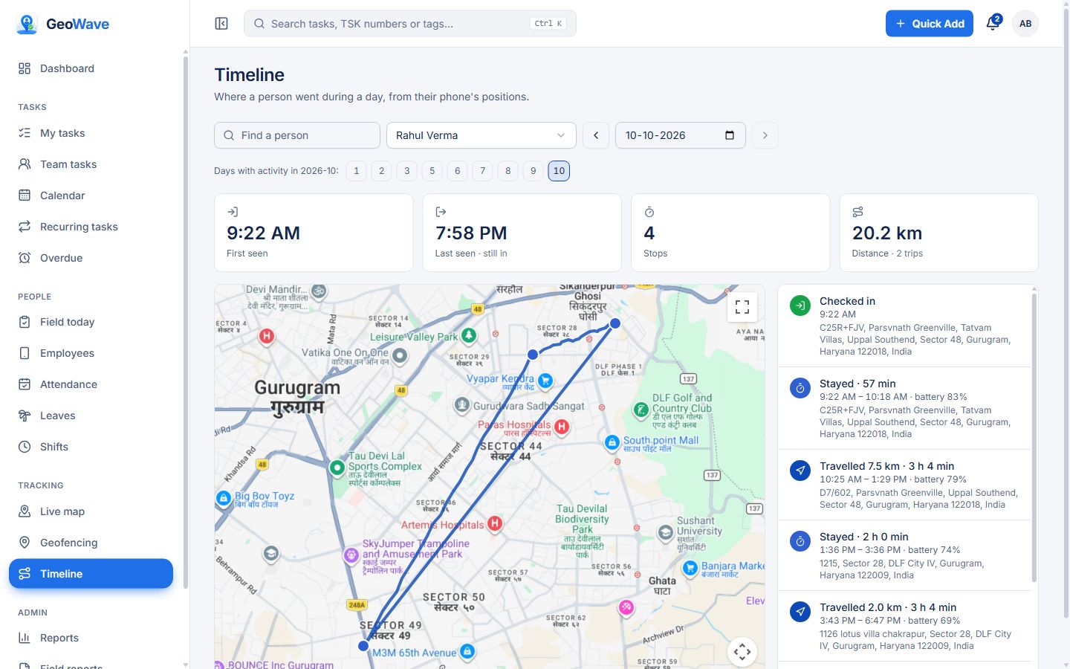Open the Reports page
The width and height of the screenshot is (1070, 669).
(x=91, y=638)
